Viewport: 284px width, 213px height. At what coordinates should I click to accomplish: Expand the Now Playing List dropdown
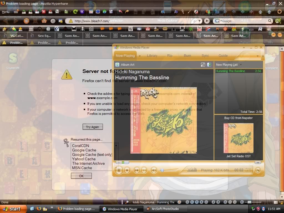click(x=241, y=65)
